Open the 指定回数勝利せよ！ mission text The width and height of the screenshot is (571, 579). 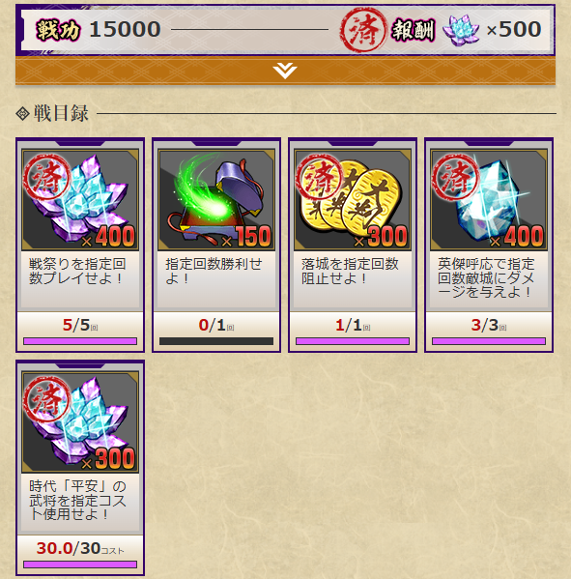[214, 271]
